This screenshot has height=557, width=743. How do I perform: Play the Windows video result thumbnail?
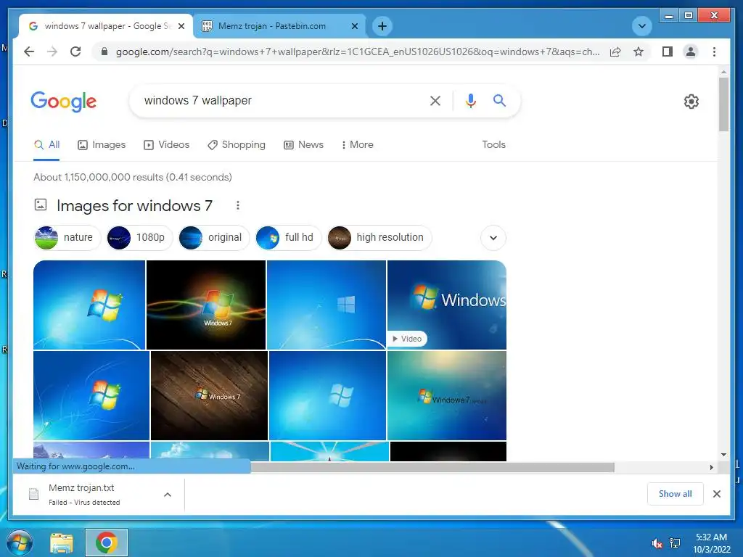[x=447, y=305]
